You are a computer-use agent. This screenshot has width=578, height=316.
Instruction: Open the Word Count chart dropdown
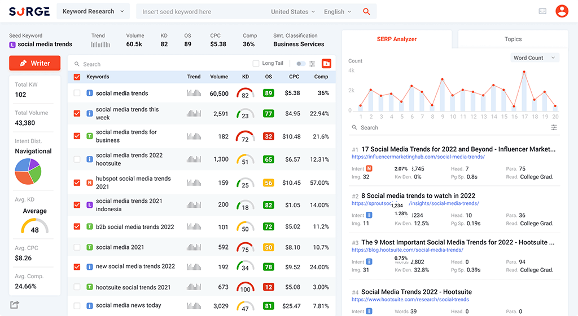[535, 58]
